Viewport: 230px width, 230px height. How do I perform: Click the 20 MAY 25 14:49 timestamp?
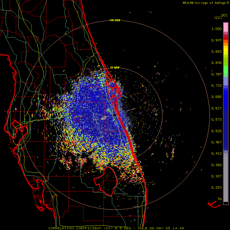[167, 228]
